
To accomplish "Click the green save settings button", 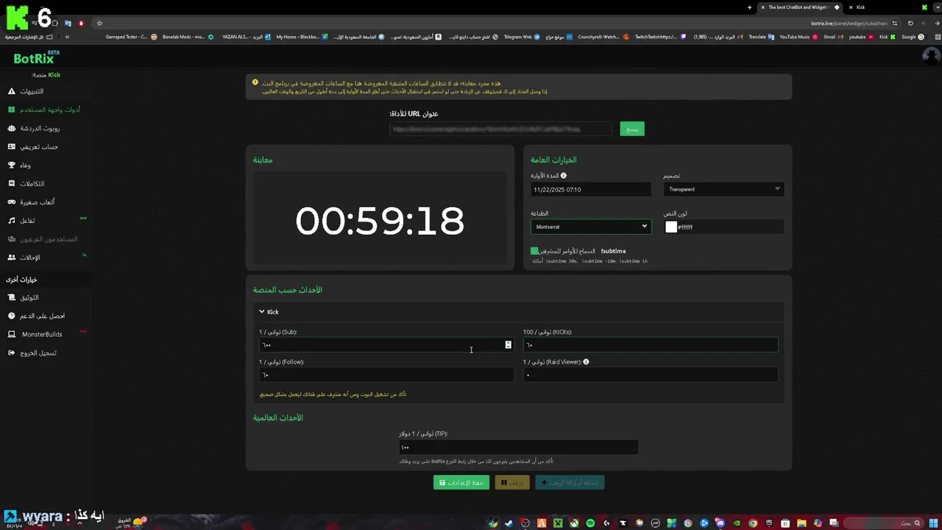I will click(x=461, y=483).
